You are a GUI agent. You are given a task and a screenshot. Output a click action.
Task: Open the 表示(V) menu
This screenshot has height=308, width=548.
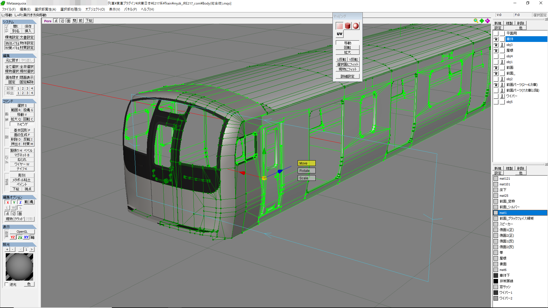click(x=114, y=9)
